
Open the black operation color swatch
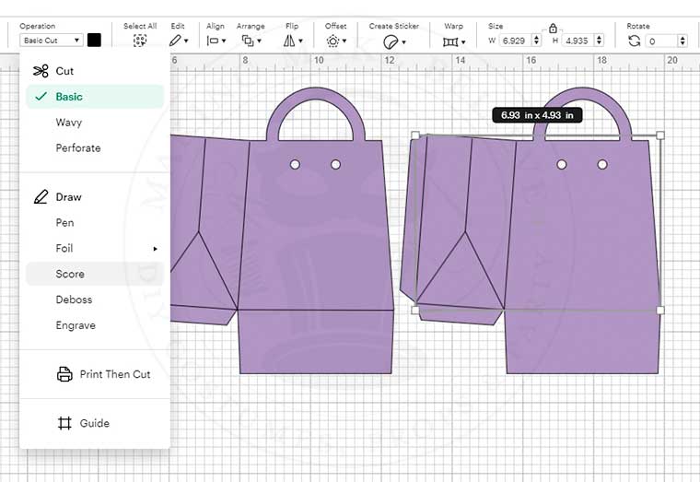tap(94, 41)
